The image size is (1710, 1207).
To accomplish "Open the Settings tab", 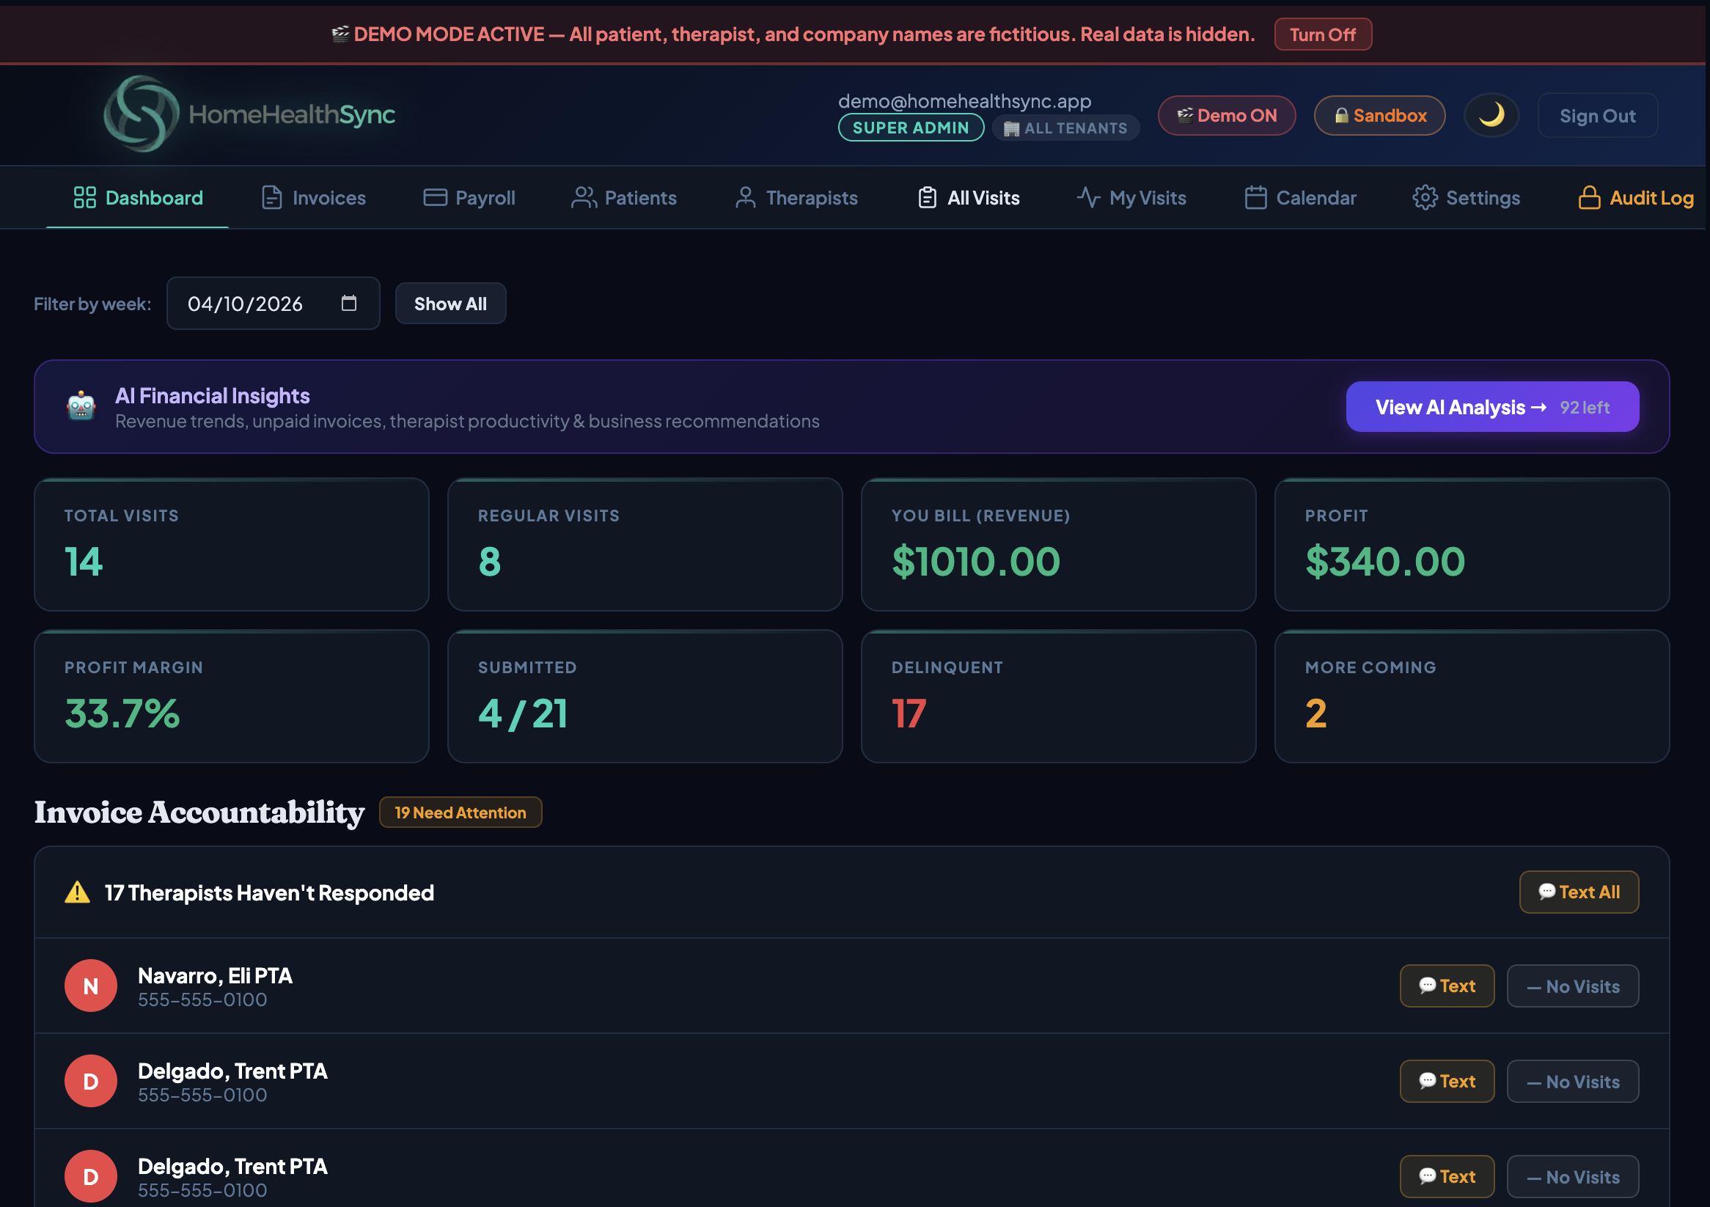I will (x=1467, y=197).
